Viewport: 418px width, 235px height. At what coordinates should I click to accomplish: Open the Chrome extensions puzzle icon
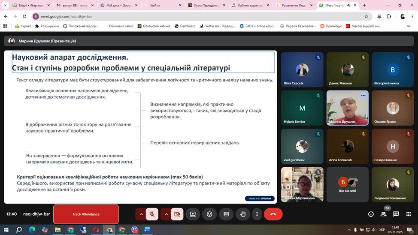(389, 17)
